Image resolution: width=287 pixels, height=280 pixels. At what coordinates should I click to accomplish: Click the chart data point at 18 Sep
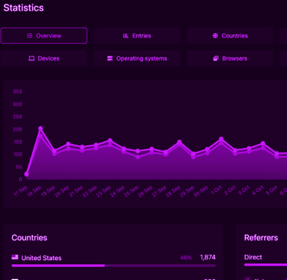pyautogui.click(x=41, y=129)
